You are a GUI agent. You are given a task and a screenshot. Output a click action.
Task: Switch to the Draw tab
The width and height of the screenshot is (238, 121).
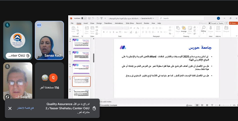coord(92,23)
